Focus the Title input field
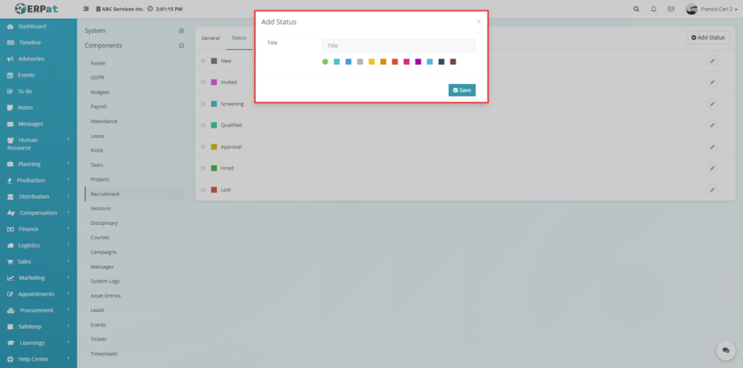 [399, 46]
